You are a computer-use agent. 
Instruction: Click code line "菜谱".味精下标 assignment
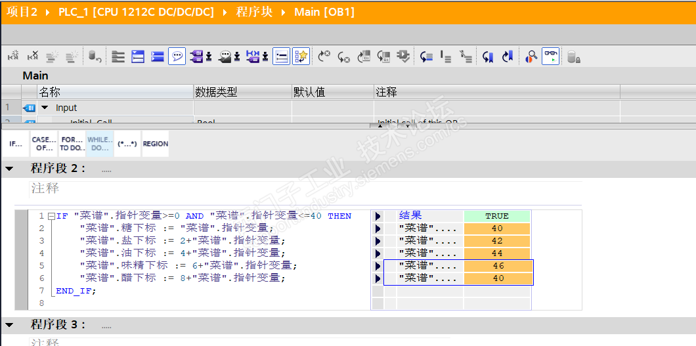tap(188, 265)
